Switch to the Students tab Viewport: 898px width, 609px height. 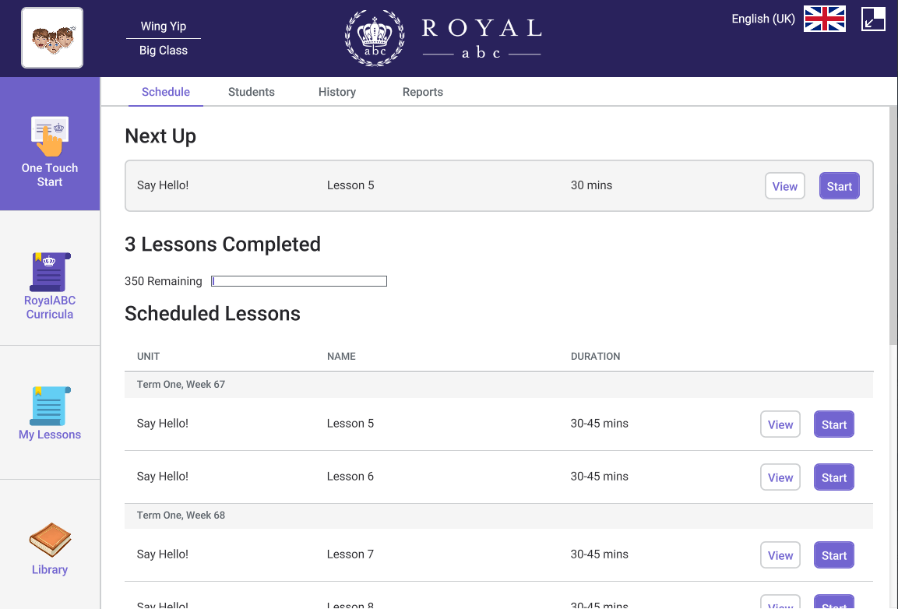click(252, 92)
